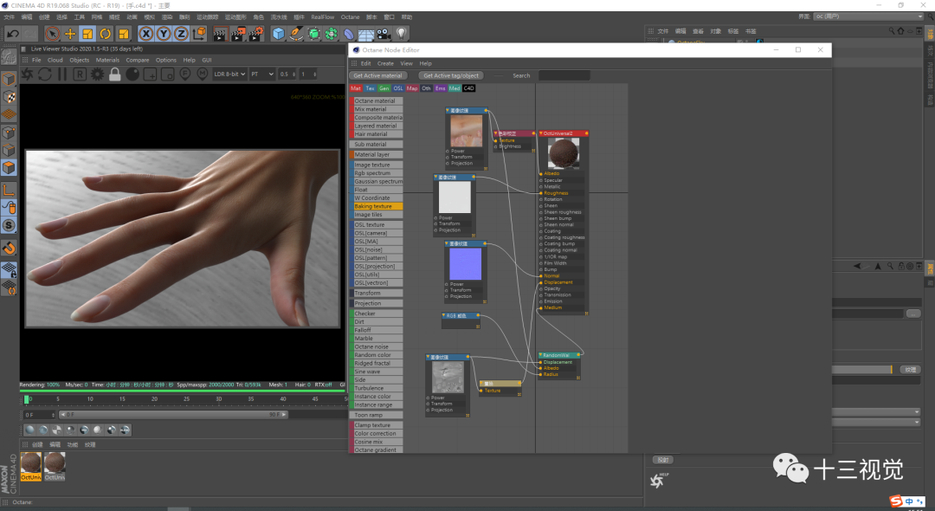Viewport: 935px width, 511px height.
Task: Click the 0 F current frame field
Action: click(40, 414)
